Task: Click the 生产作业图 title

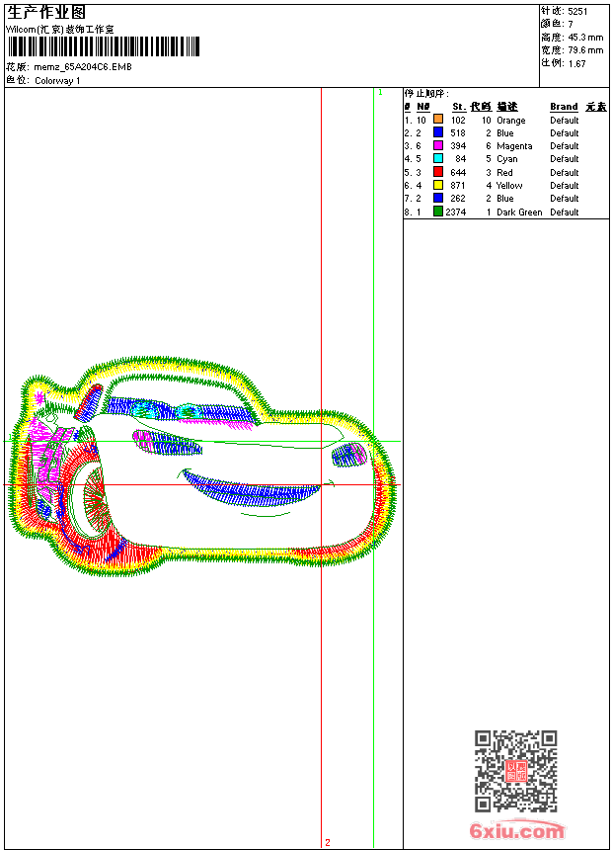Action: (46, 13)
